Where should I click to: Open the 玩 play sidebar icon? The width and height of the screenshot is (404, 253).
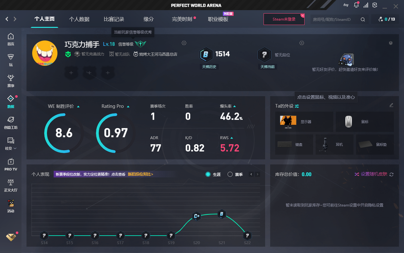pyautogui.click(x=10, y=60)
